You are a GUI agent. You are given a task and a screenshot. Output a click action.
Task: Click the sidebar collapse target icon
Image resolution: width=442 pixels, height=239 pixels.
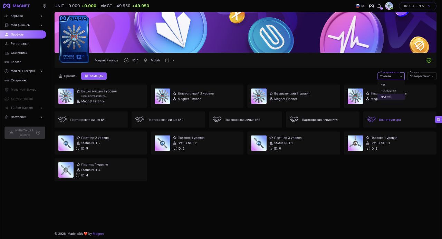tap(44, 6)
